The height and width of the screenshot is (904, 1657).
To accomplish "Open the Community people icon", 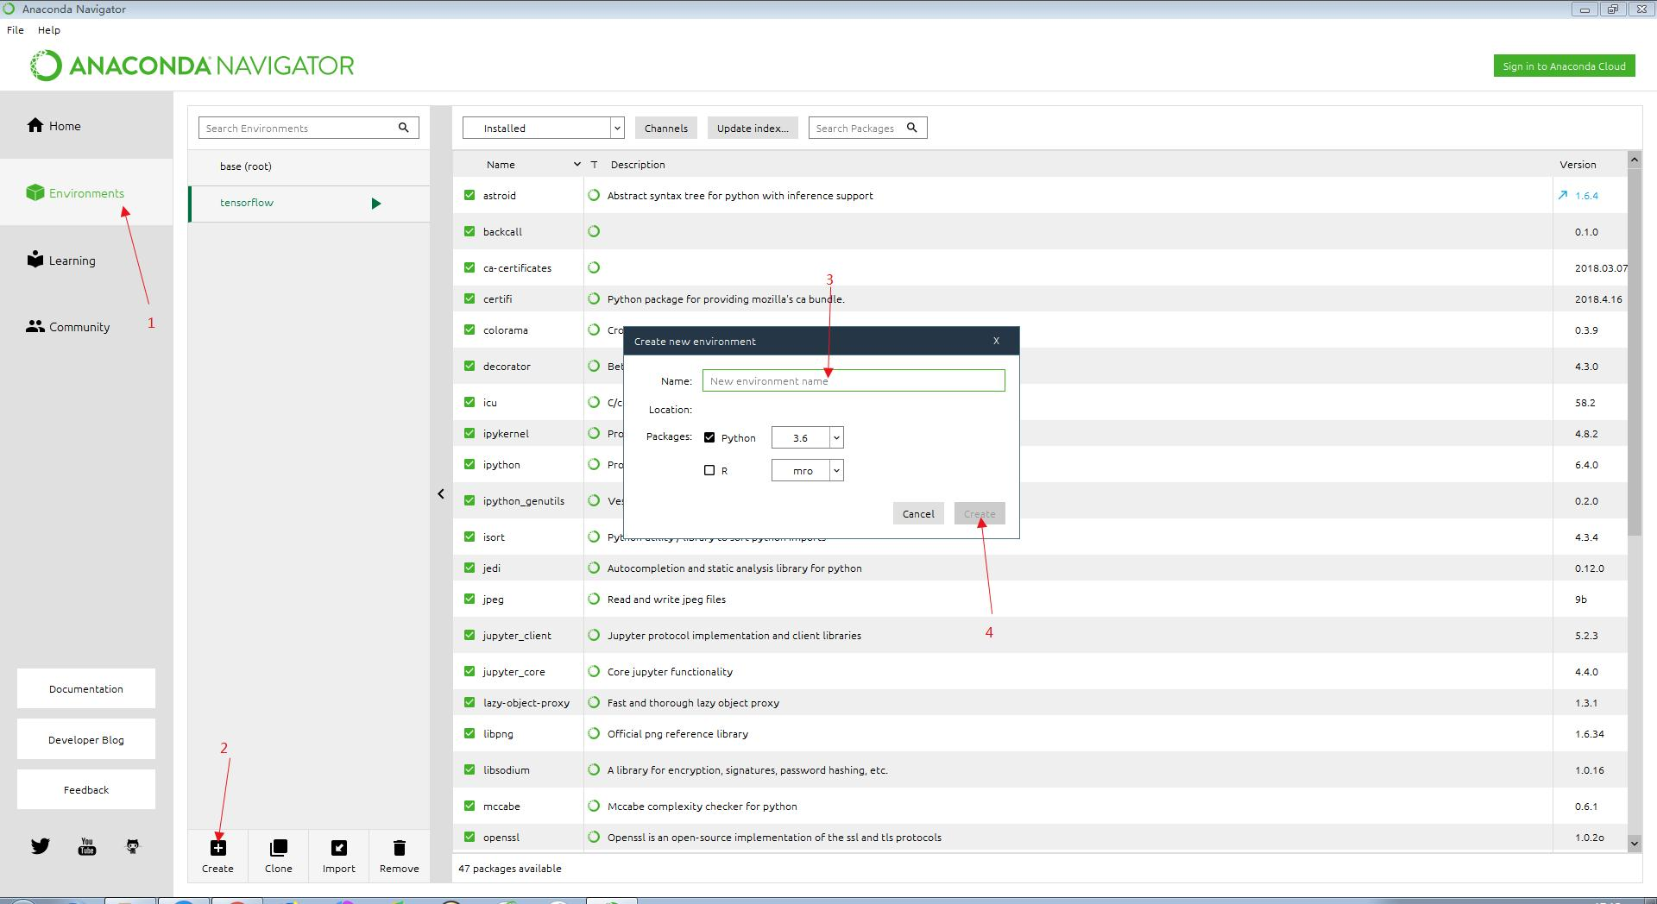I will click(x=35, y=327).
